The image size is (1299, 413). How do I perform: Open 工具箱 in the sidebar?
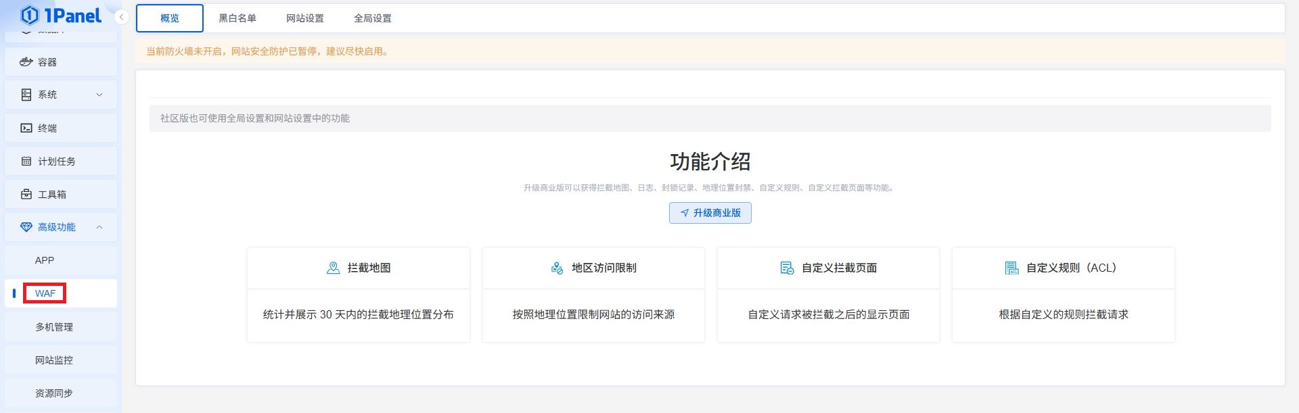(61, 194)
